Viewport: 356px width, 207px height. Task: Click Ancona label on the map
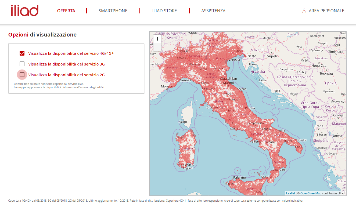(x=242, y=89)
